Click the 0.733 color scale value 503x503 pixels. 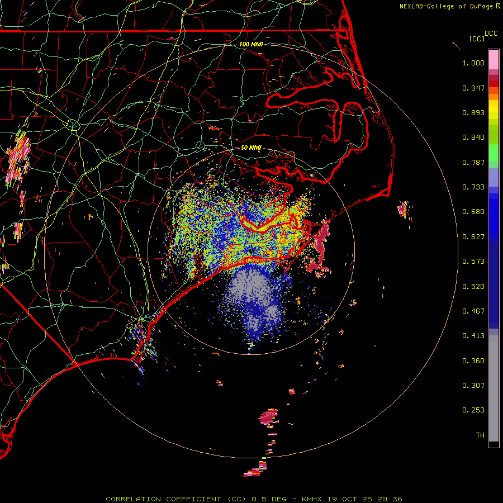473,187
